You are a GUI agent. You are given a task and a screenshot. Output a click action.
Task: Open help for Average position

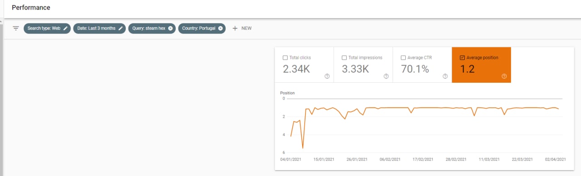504,76
